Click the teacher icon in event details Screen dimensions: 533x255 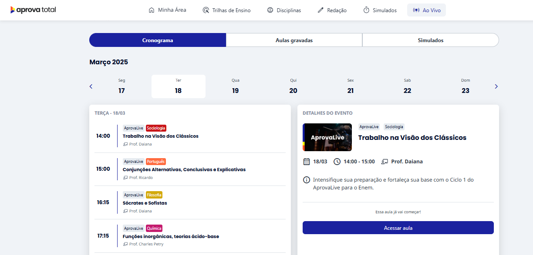[385, 162]
